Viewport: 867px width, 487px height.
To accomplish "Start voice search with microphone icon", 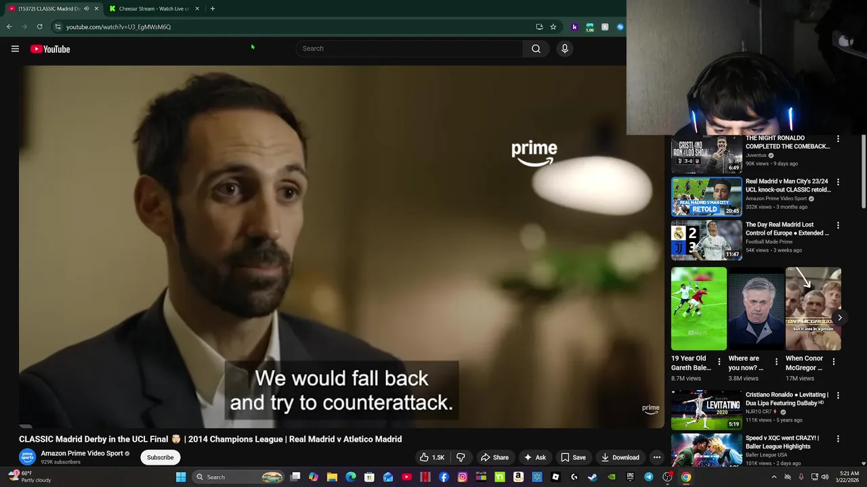I will tap(564, 49).
